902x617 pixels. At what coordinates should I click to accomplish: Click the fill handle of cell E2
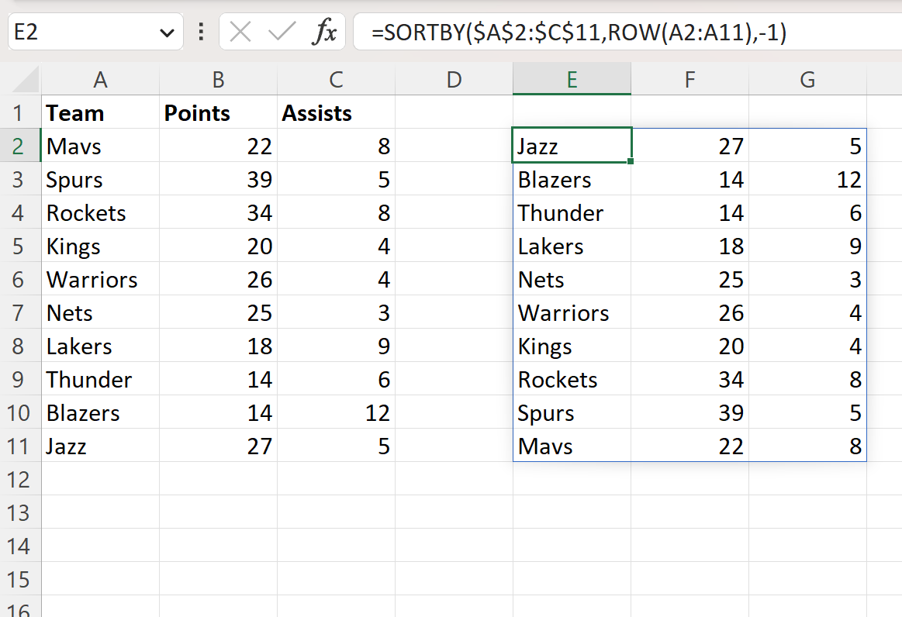coord(631,161)
